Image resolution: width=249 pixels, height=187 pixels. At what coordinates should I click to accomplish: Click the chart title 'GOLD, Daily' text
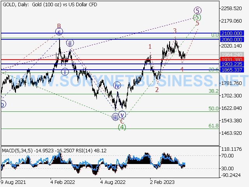tap(16, 5)
